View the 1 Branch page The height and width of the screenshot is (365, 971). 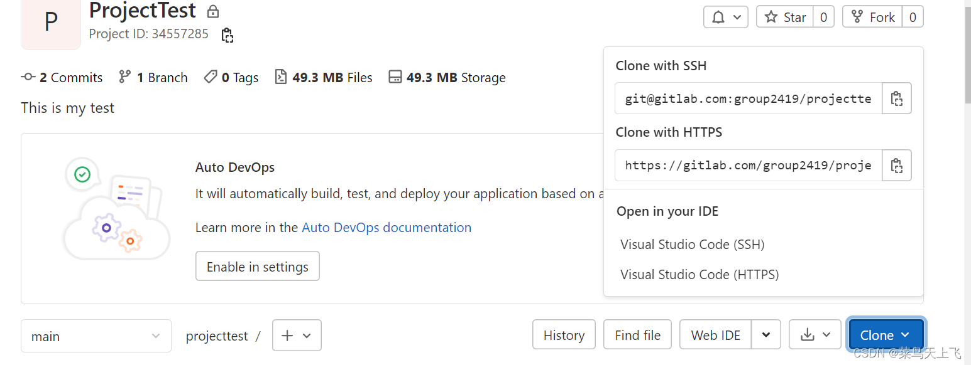pos(153,78)
